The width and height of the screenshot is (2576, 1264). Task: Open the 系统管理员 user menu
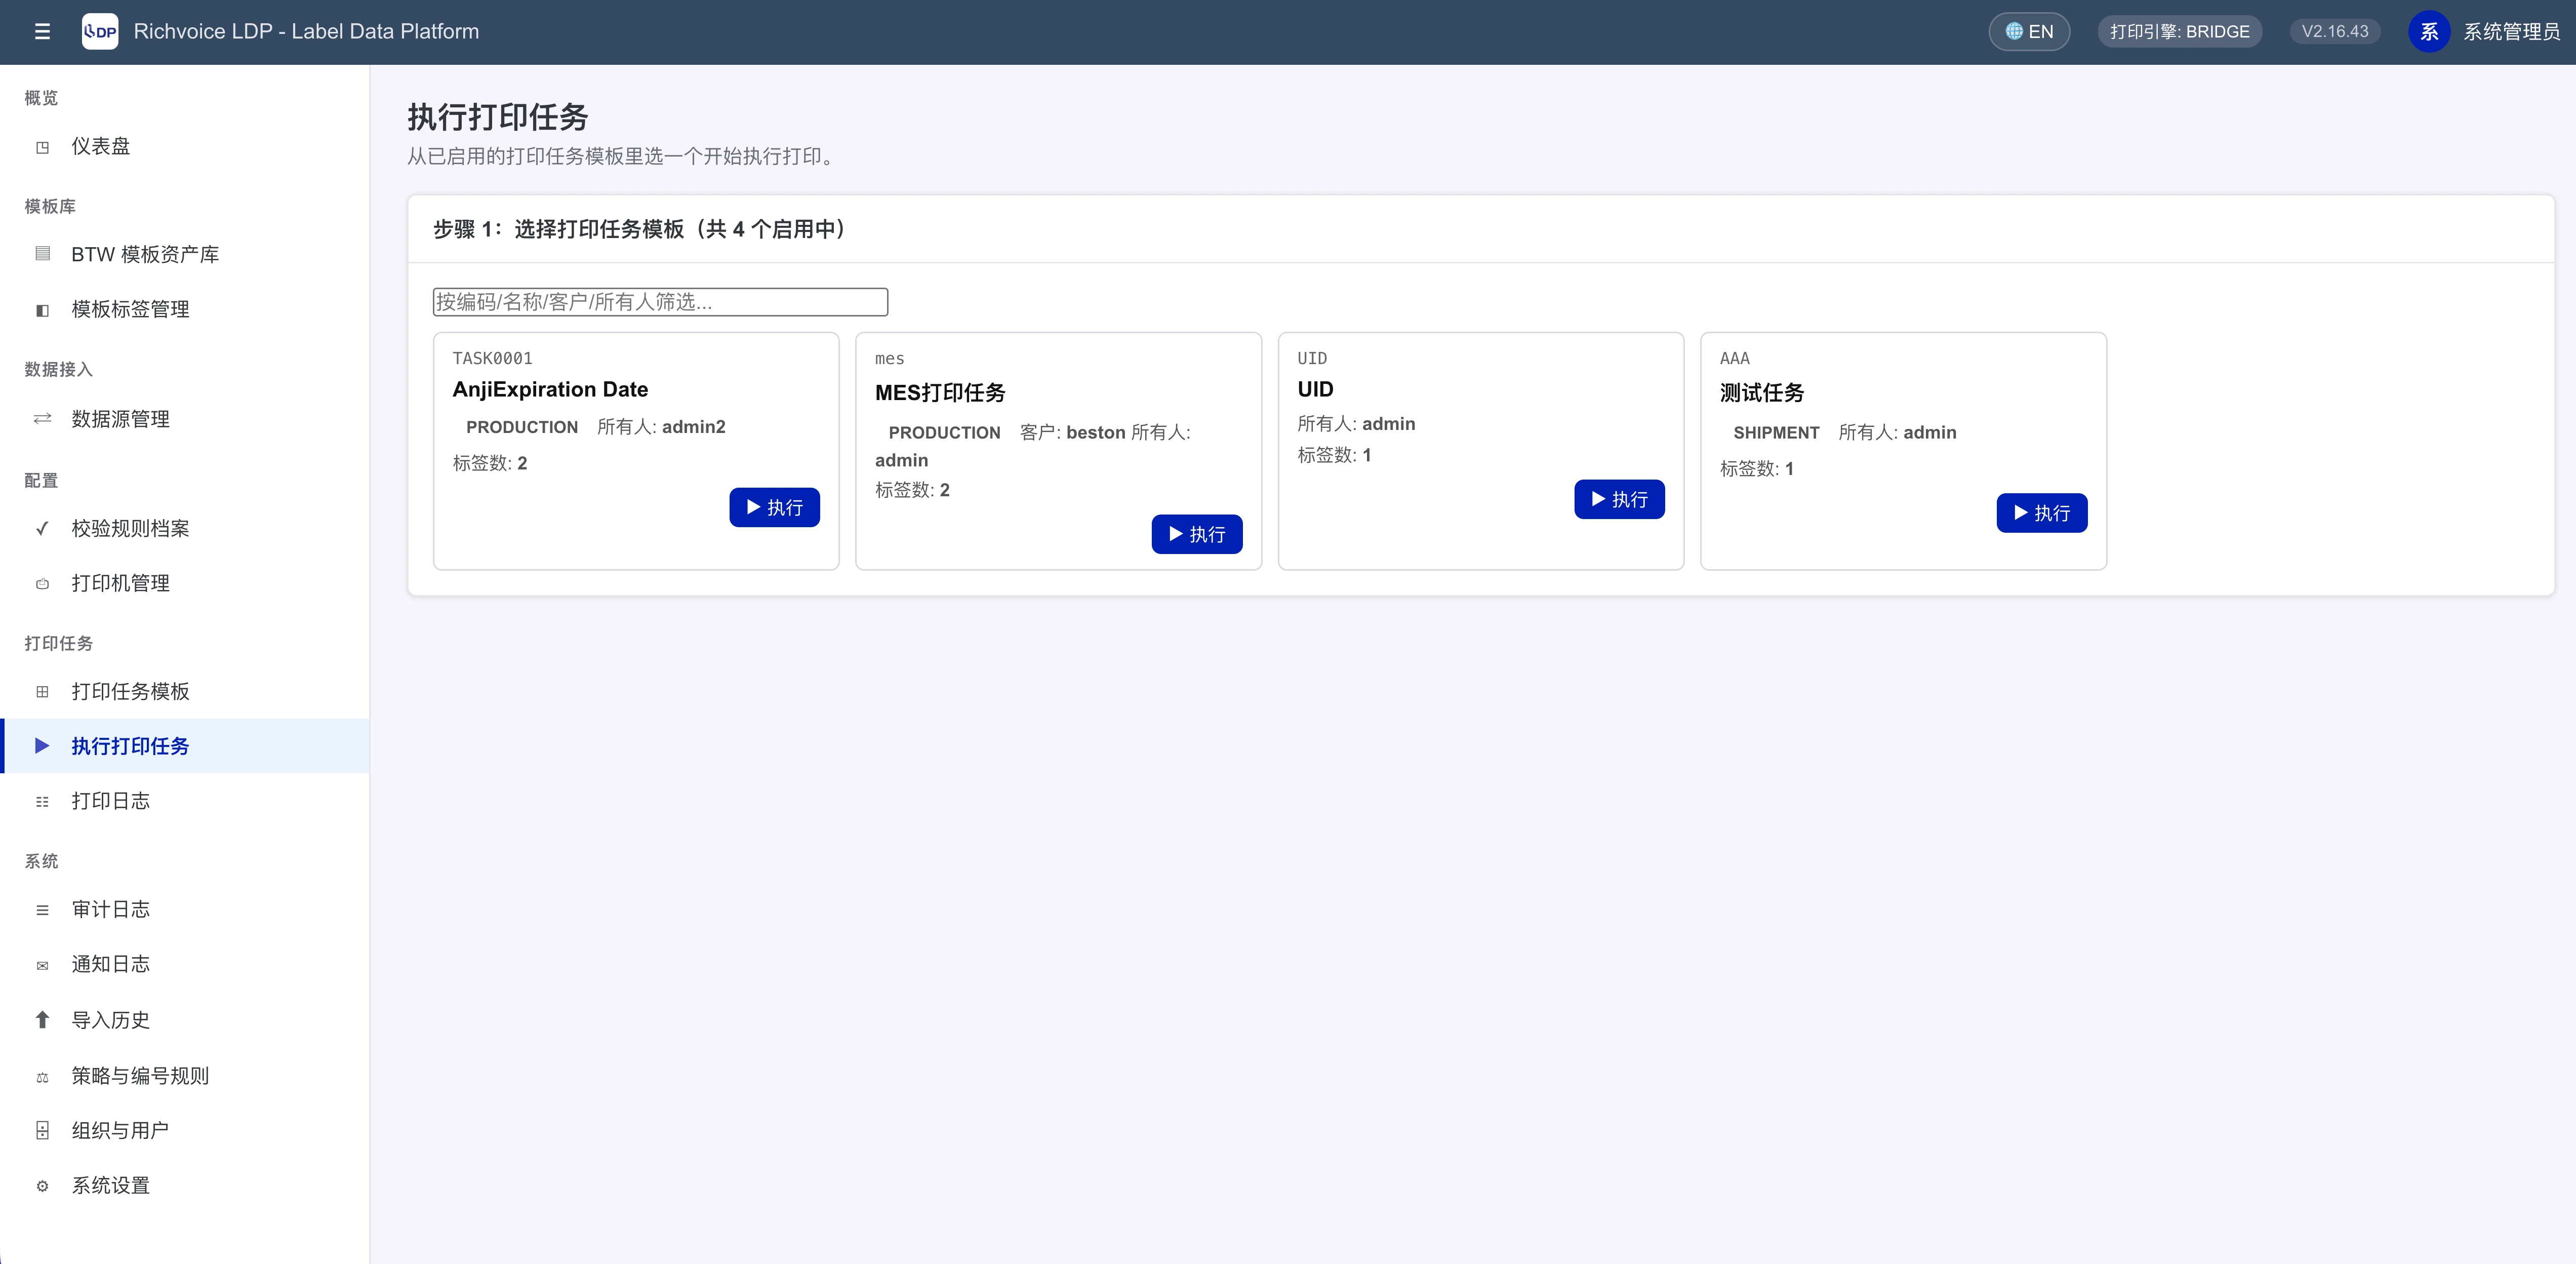(2511, 32)
